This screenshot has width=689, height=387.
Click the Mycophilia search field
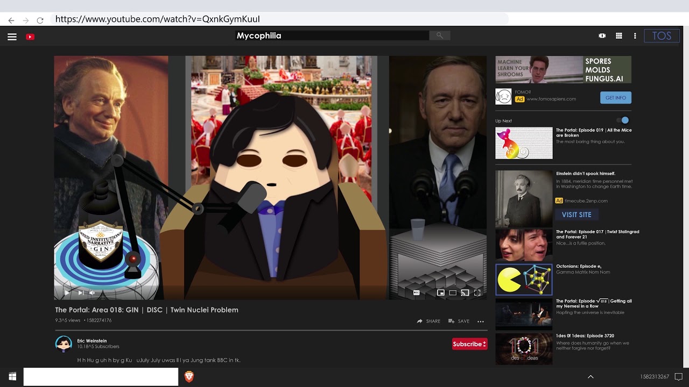(x=333, y=35)
